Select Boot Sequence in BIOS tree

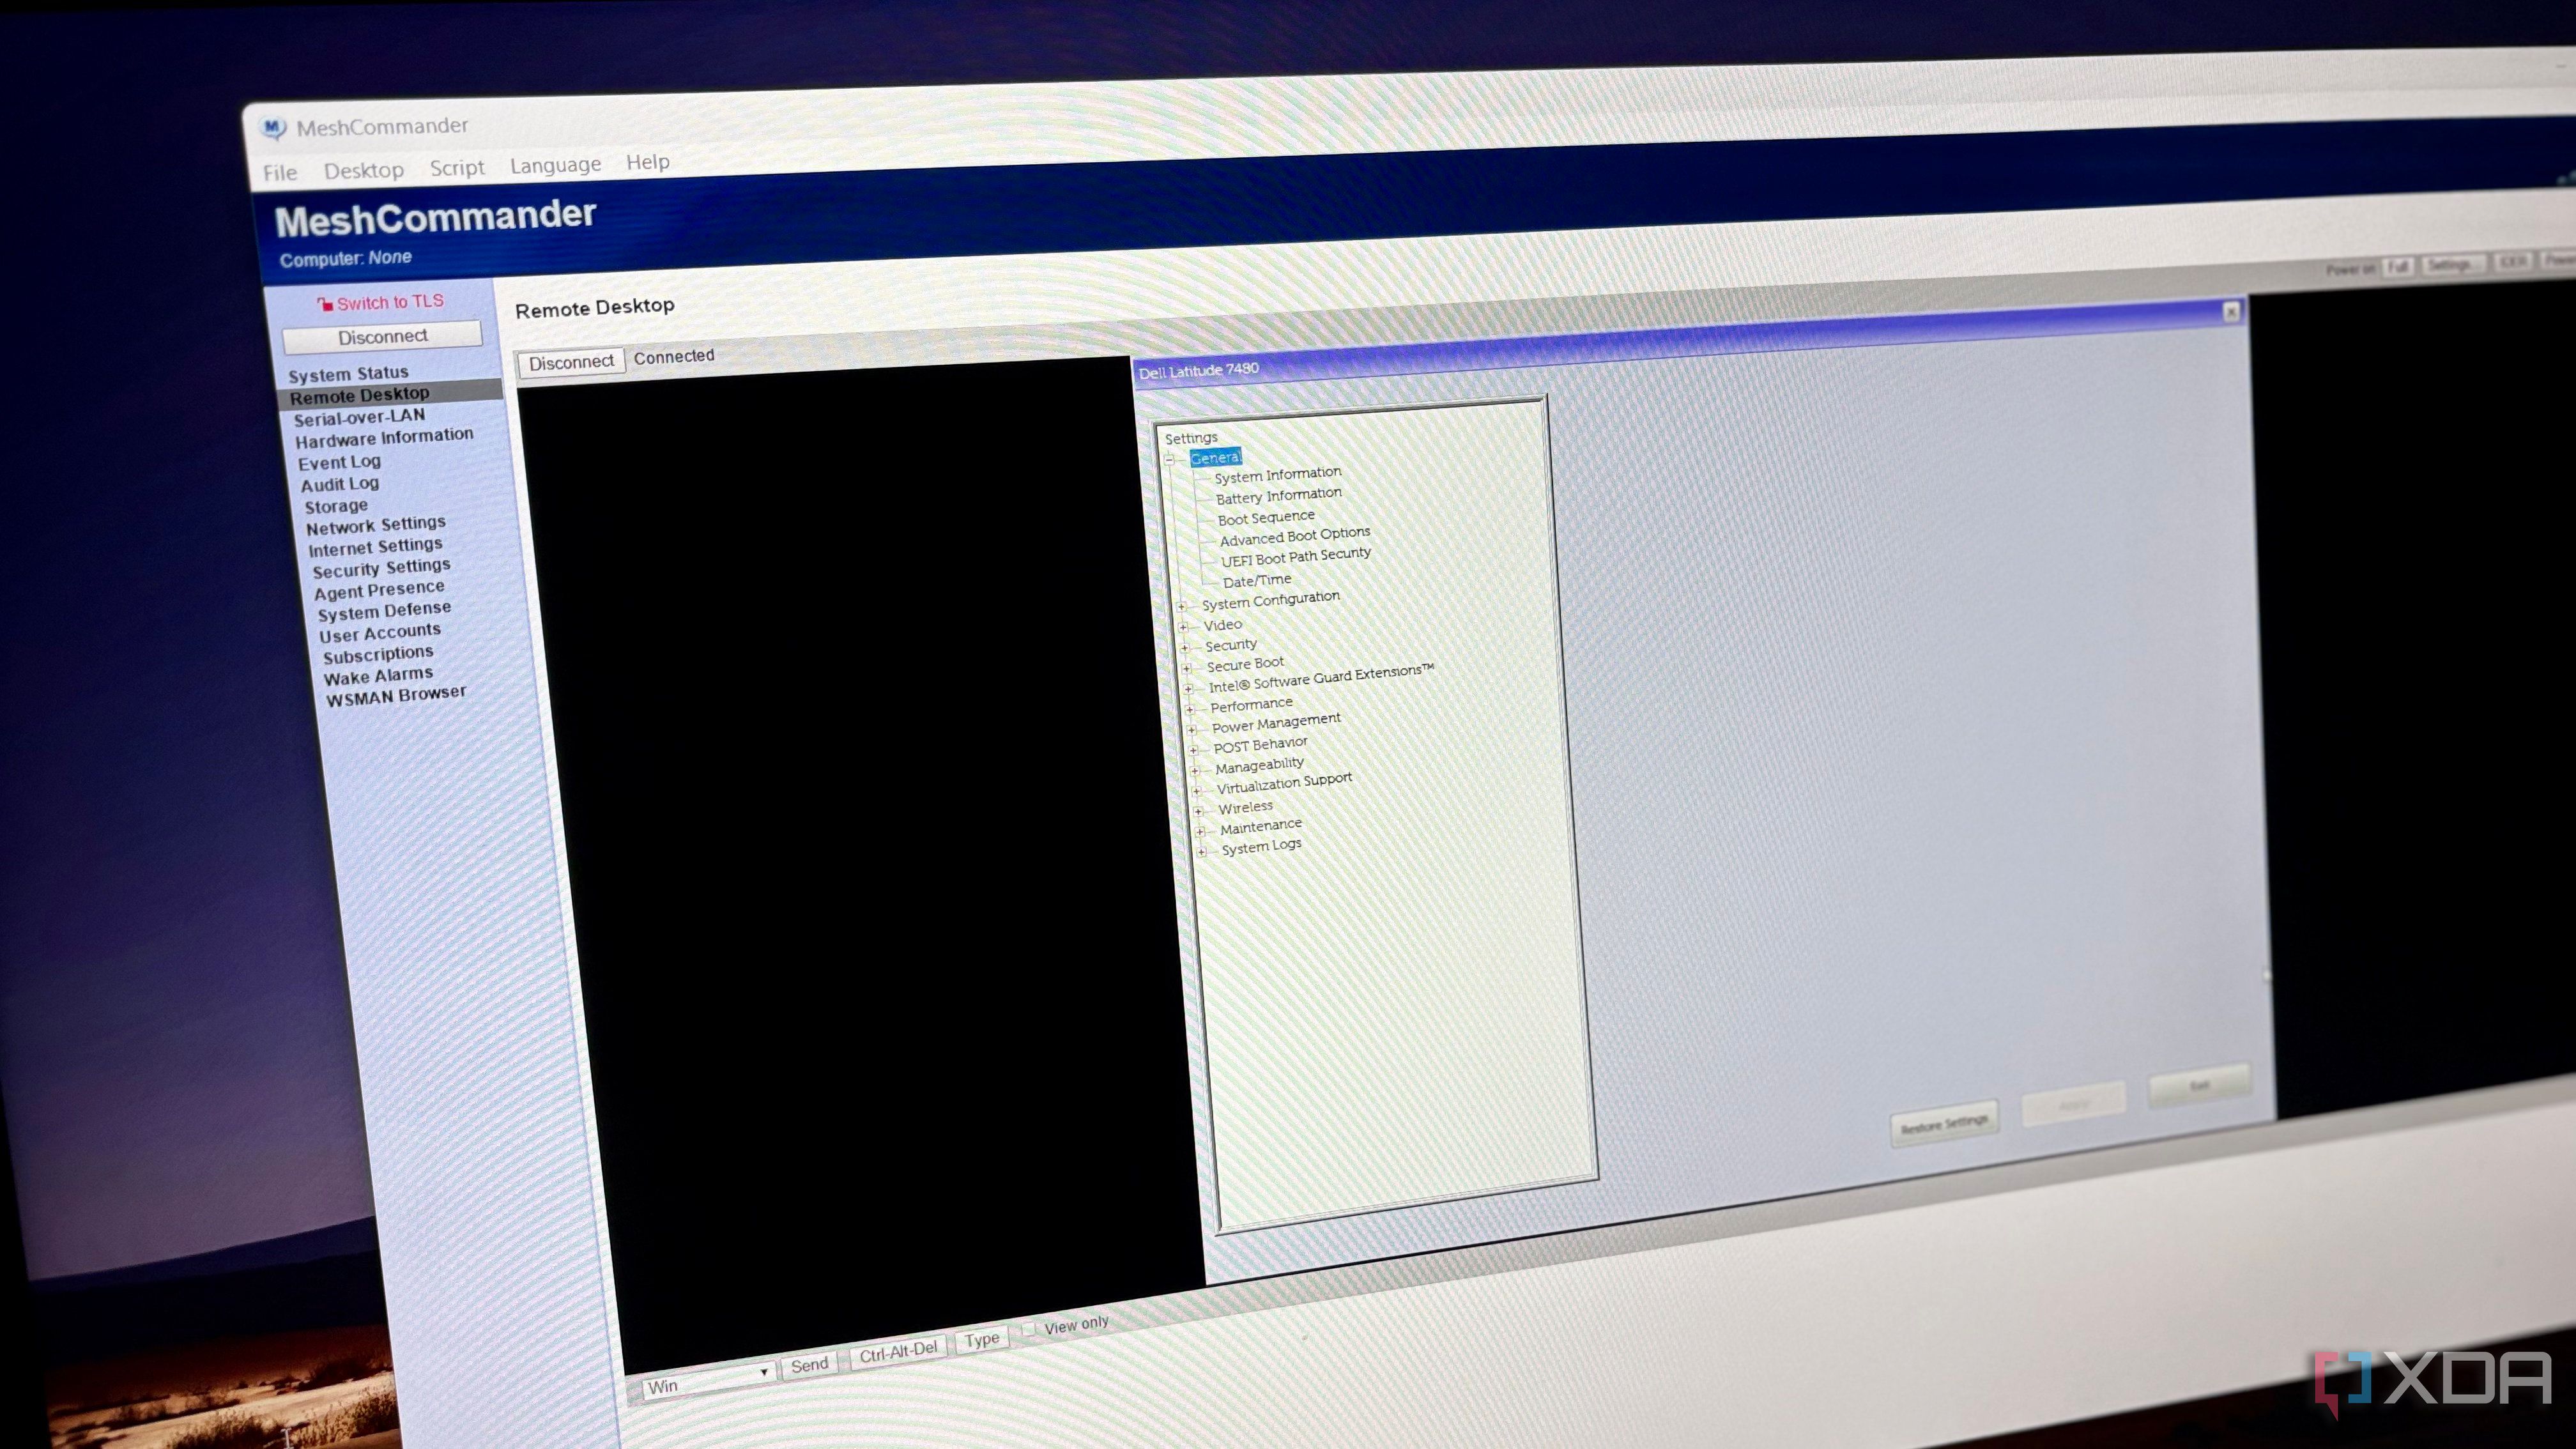pyautogui.click(x=1266, y=518)
